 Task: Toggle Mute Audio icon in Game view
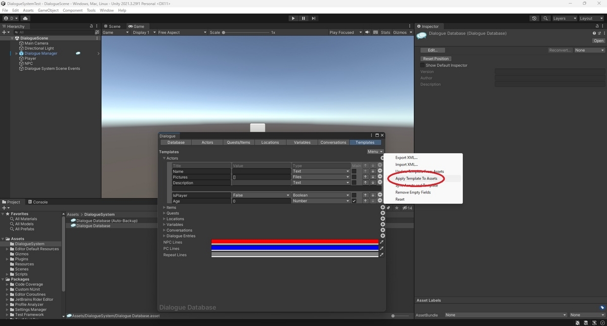(368, 32)
